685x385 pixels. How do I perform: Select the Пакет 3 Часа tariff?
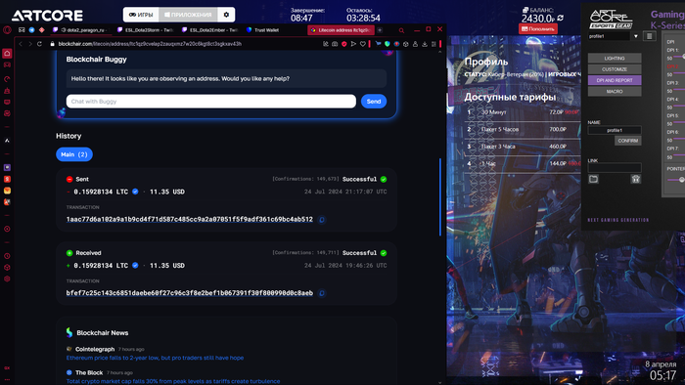[x=522, y=147]
